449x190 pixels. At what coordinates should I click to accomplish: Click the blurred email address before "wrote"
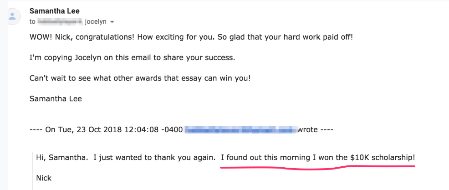point(241,129)
